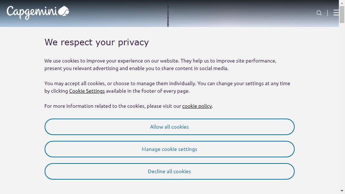Viewport: 345px width, 194px height.
Task: Open the hamburger navigation menu
Action: click(336, 13)
